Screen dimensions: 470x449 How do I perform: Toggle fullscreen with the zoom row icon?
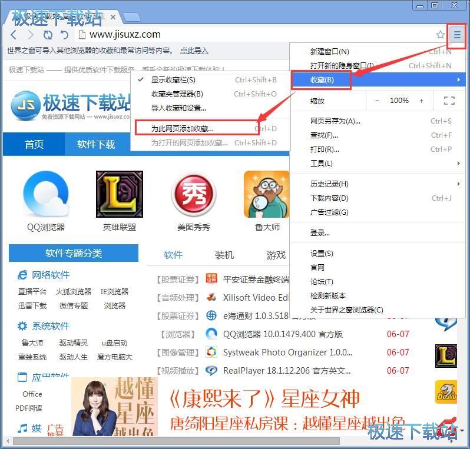pos(449,101)
